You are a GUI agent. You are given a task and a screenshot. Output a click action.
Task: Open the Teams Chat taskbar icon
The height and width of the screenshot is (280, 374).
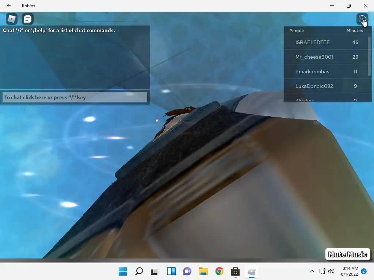(x=187, y=271)
